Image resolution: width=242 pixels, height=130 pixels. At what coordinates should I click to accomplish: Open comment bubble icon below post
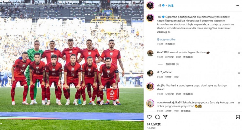click(x=157, y=117)
